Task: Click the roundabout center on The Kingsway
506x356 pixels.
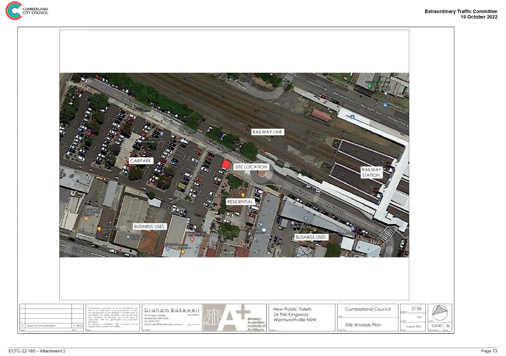Action: tap(261, 174)
